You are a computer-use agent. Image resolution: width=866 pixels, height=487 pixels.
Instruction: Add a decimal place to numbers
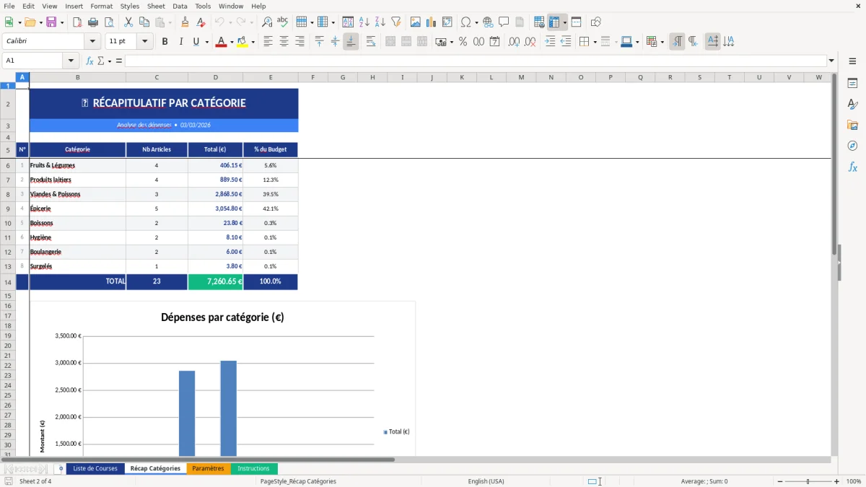point(515,41)
